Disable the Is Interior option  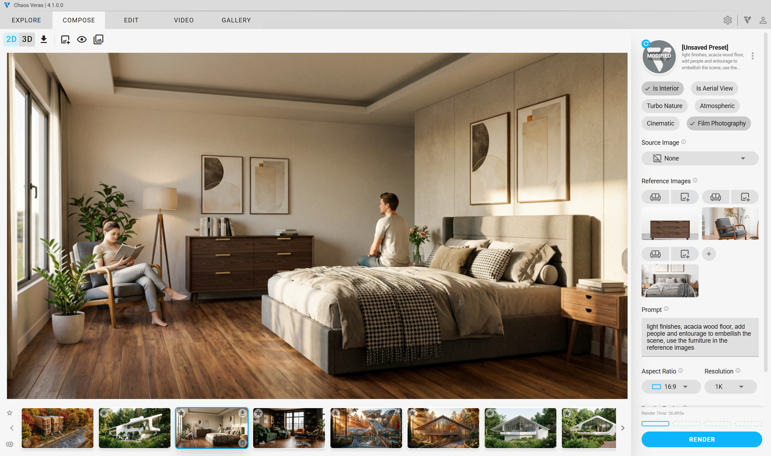point(662,88)
